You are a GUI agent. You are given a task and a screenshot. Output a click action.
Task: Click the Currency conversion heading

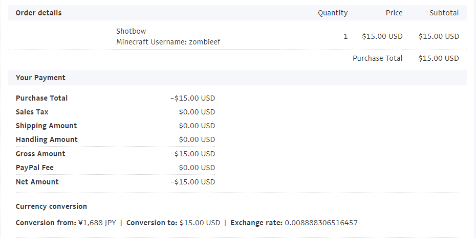click(x=51, y=206)
